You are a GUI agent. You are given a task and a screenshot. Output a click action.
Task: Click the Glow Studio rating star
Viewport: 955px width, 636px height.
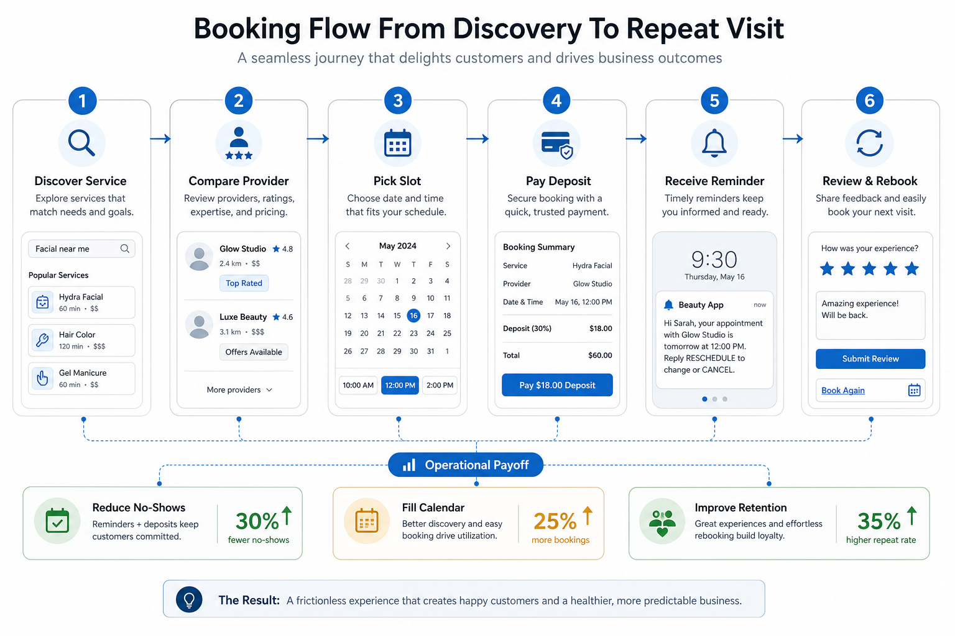pyautogui.click(x=276, y=248)
